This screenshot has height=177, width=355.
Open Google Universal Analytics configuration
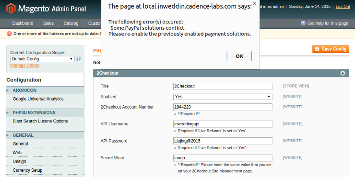click(x=38, y=99)
